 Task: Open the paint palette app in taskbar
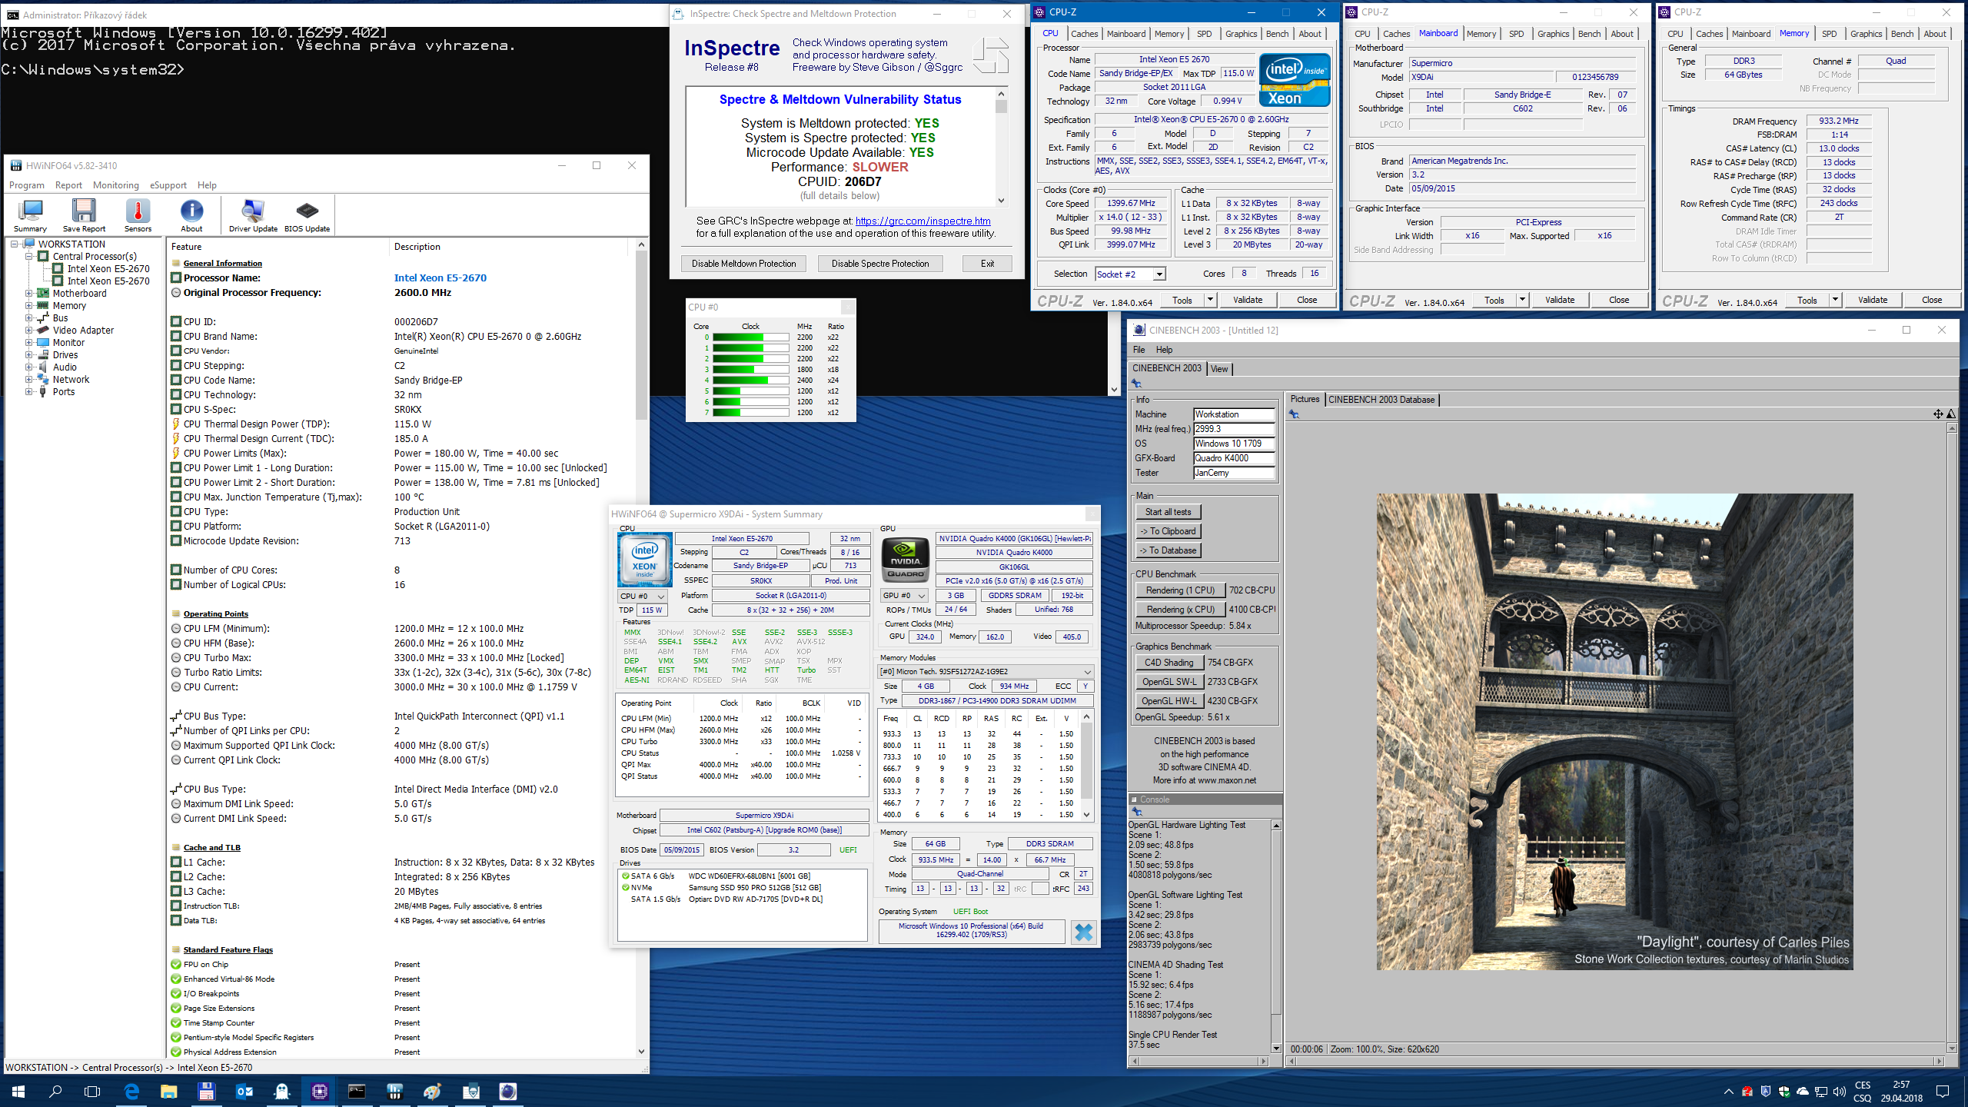pos(432,1091)
